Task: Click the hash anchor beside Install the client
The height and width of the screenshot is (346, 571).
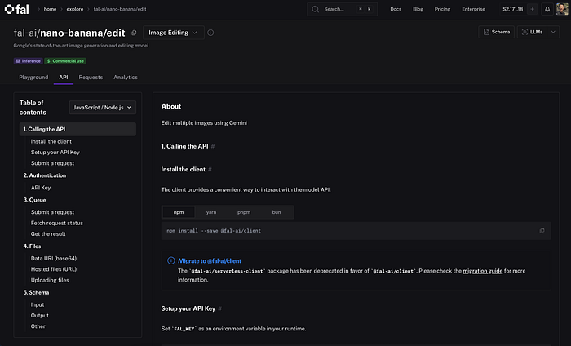Action: [x=210, y=170]
